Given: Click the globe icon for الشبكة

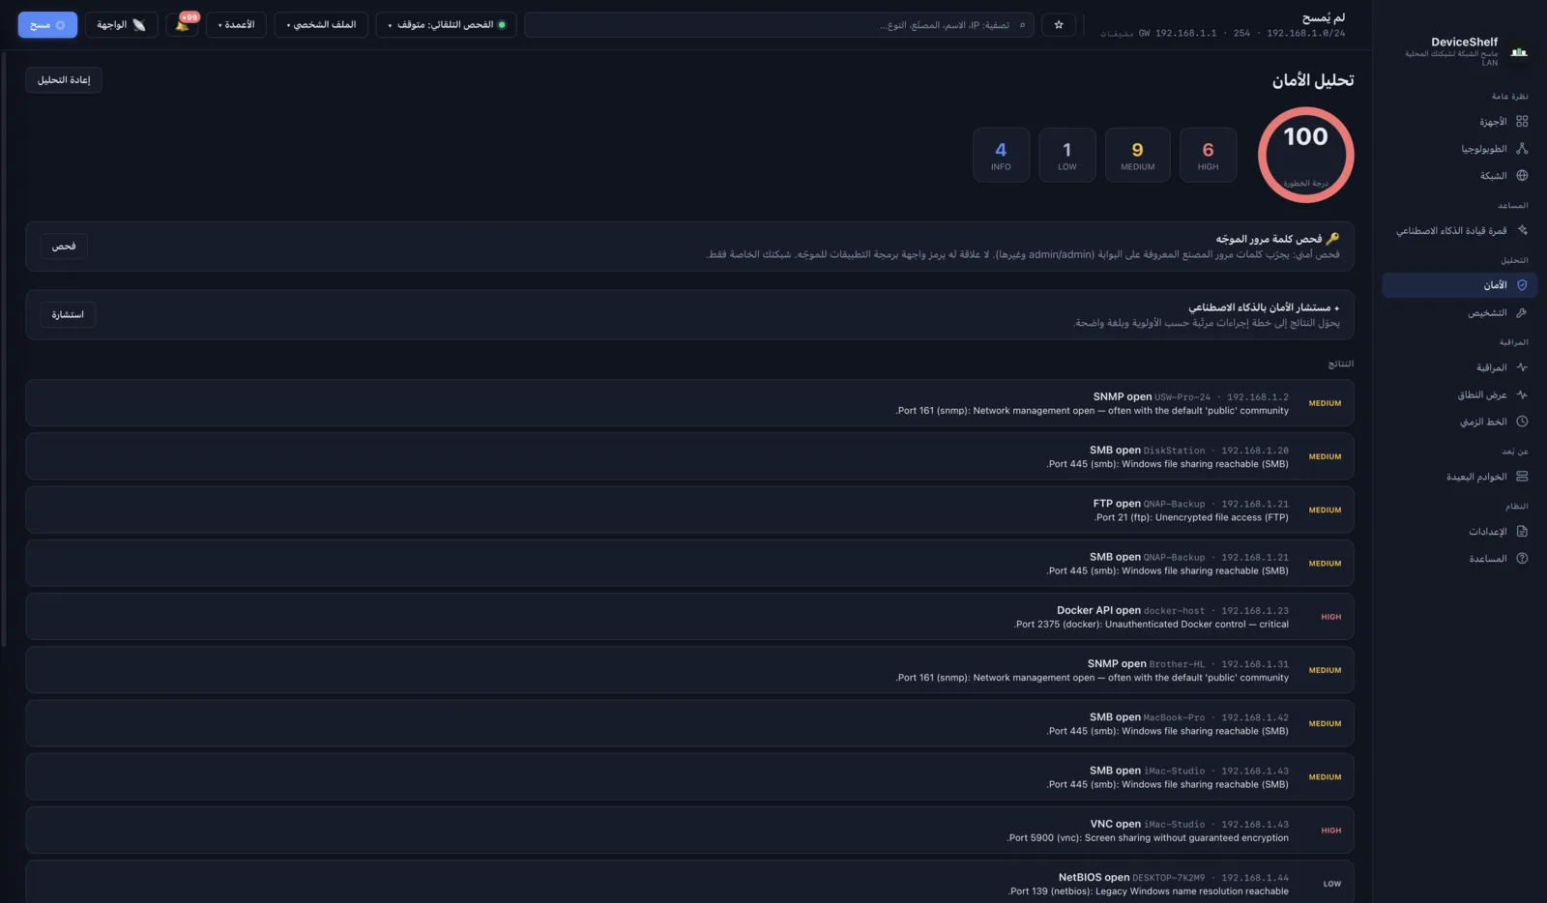Looking at the screenshot, I should pos(1522,176).
